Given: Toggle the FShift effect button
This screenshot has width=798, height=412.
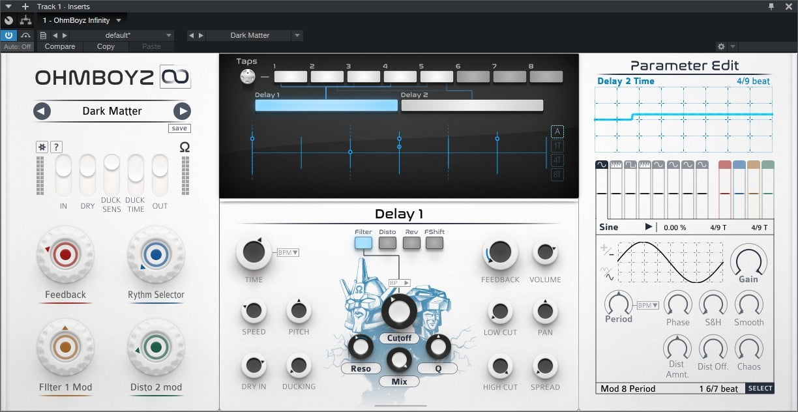Looking at the screenshot, I should pos(434,243).
